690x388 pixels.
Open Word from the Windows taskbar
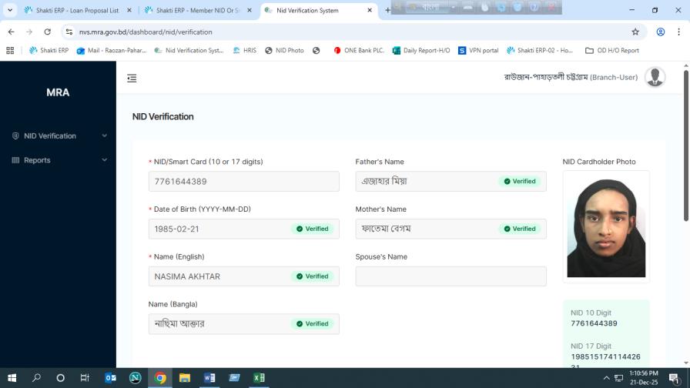point(209,378)
